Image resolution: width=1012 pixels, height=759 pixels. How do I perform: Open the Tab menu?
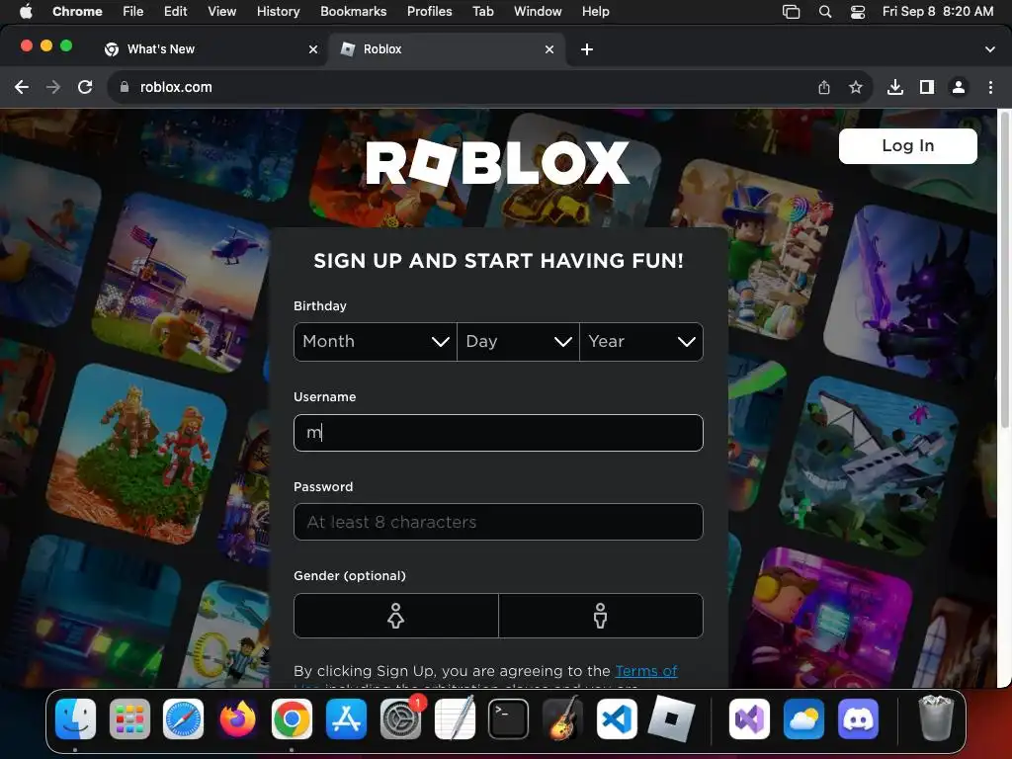tap(482, 12)
